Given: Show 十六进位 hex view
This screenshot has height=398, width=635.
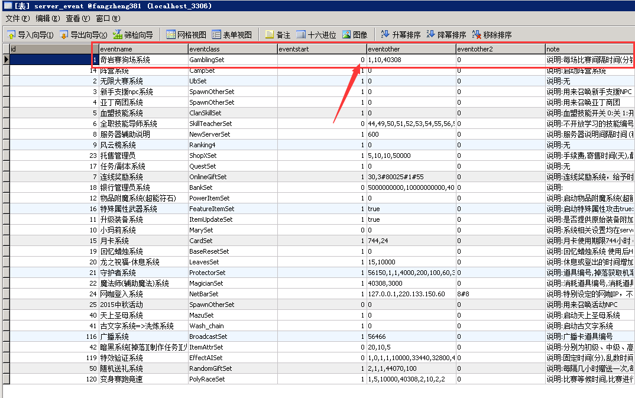Looking at the screenshot, I should click(316, 35).
